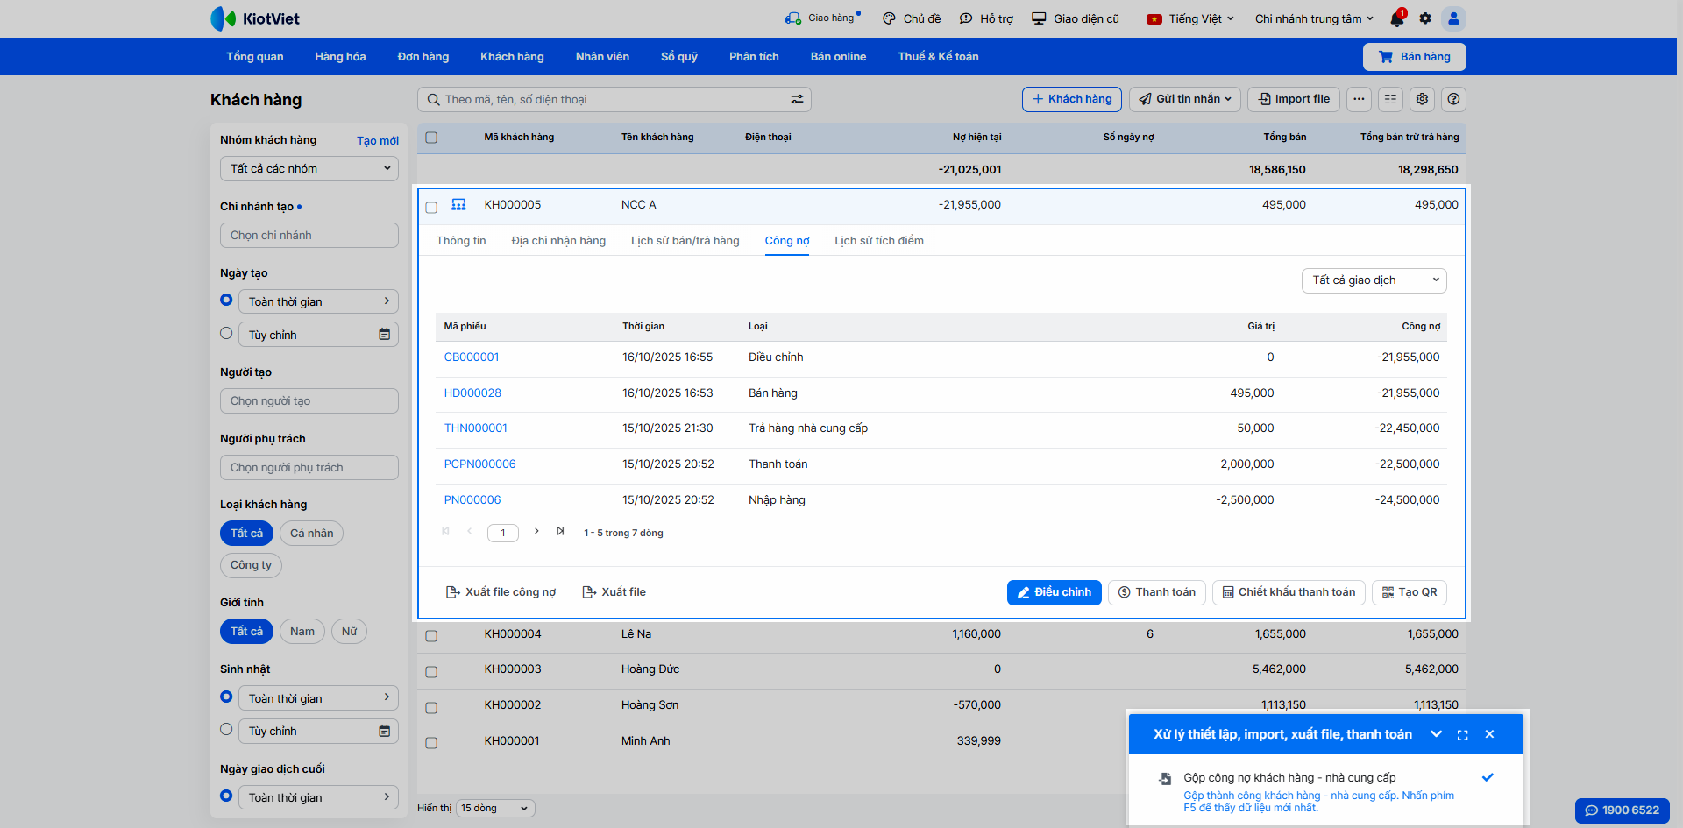Select the Tùy chỉnh radio under Ngày tạo
Viewport: 1683px width, 828px height.
tap(226, 334)
